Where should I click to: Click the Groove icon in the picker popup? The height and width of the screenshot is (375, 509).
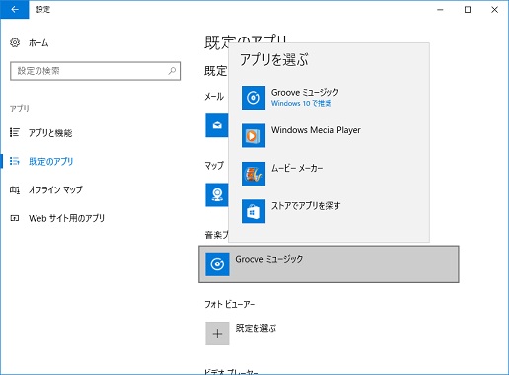254,98
